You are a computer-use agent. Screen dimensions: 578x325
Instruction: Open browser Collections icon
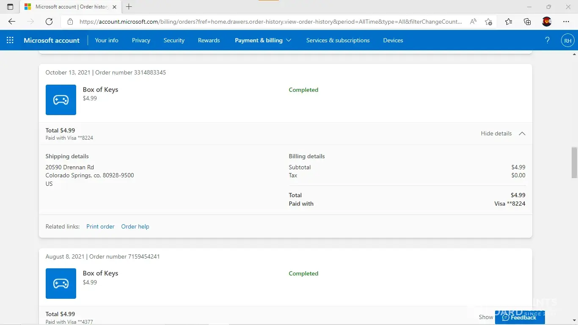tap(527, 22)
